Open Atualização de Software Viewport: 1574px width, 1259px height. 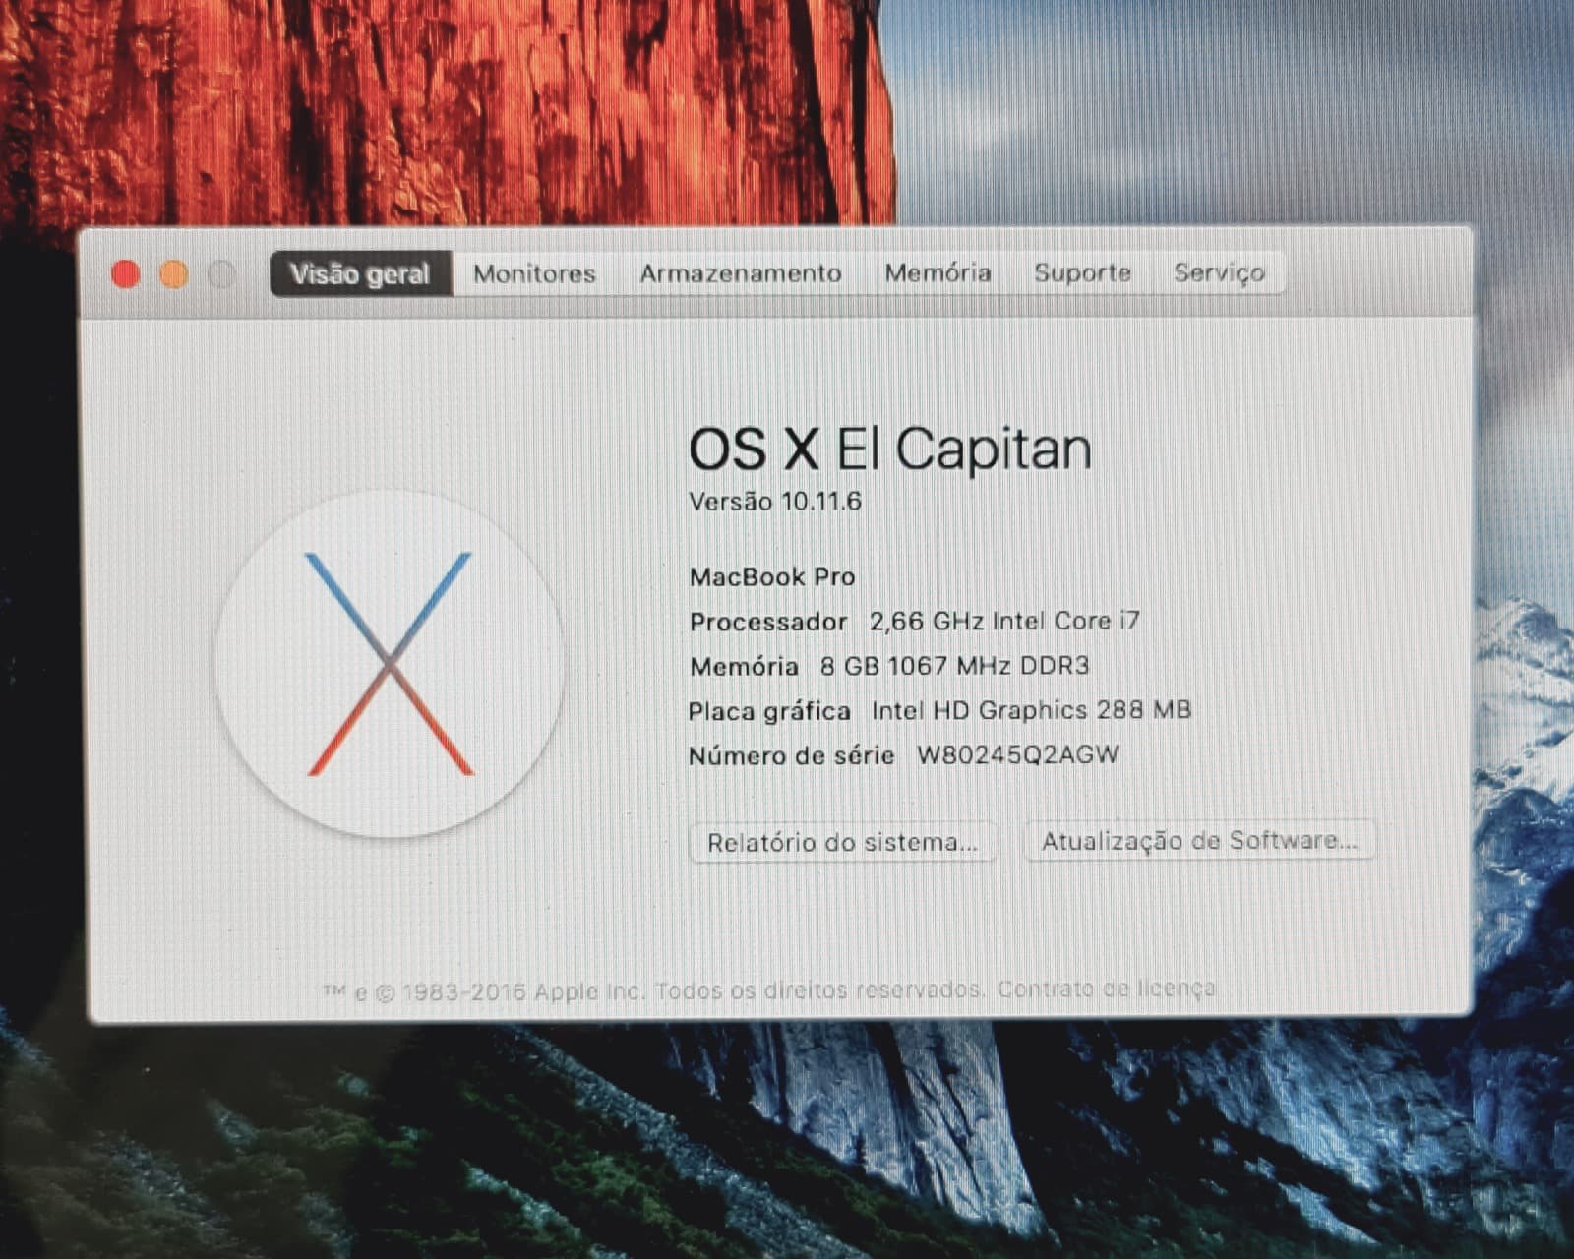pyautogui.click(x=1199, y=841)
